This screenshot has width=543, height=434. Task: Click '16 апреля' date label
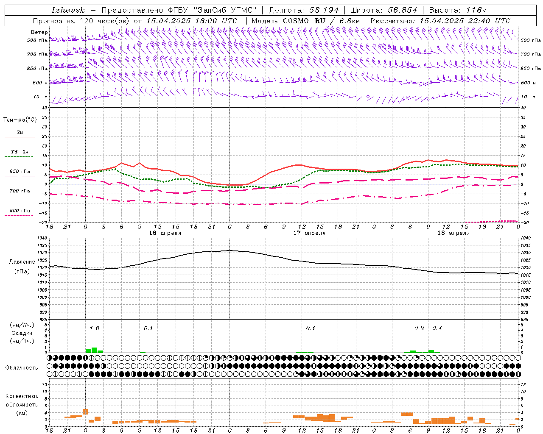tap(165, 233)
